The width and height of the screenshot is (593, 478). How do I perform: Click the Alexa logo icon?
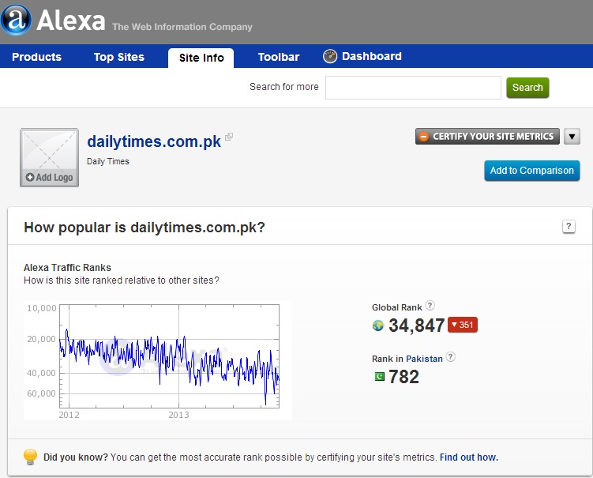[x=16, y=20]
